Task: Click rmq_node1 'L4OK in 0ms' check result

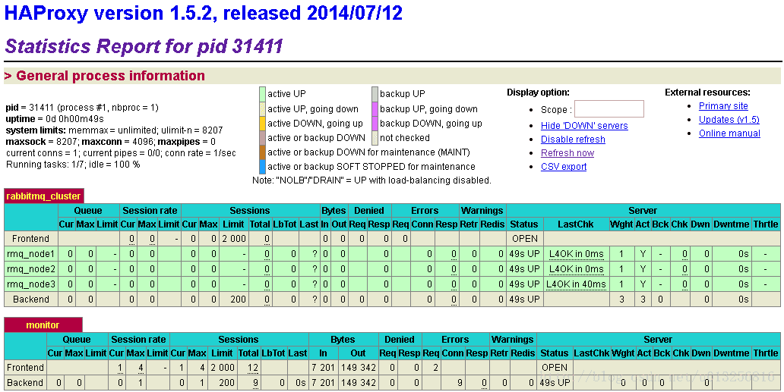Action: pyautogui.click(x=576, y=254)
